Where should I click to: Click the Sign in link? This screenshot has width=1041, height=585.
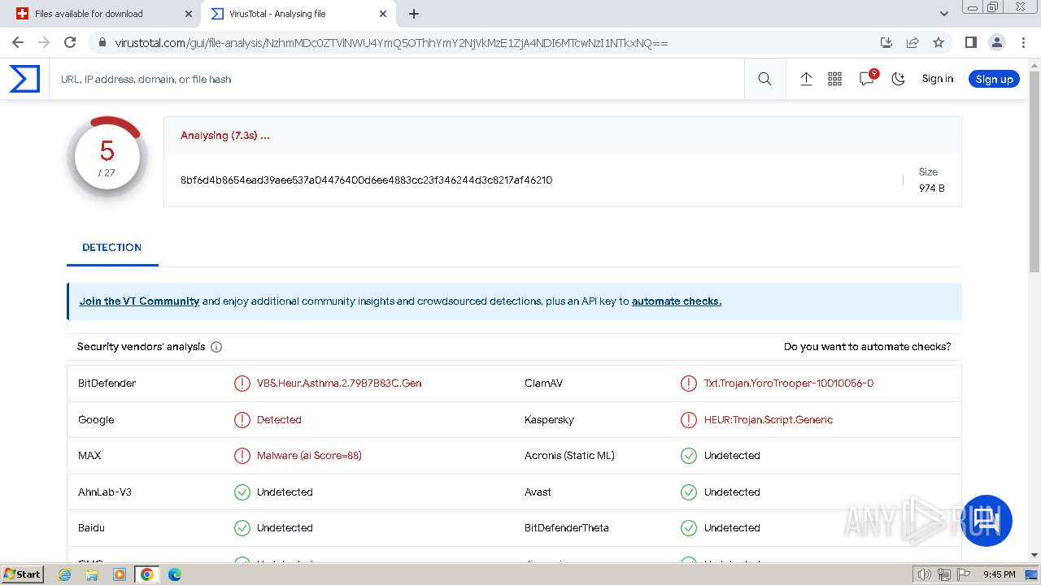pos(937,79)
